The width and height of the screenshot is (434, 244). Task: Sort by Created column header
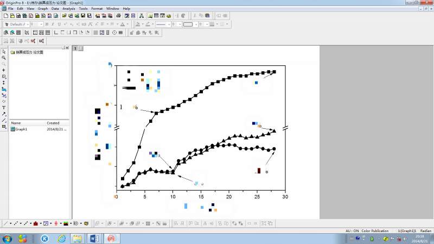click(58, 123)
